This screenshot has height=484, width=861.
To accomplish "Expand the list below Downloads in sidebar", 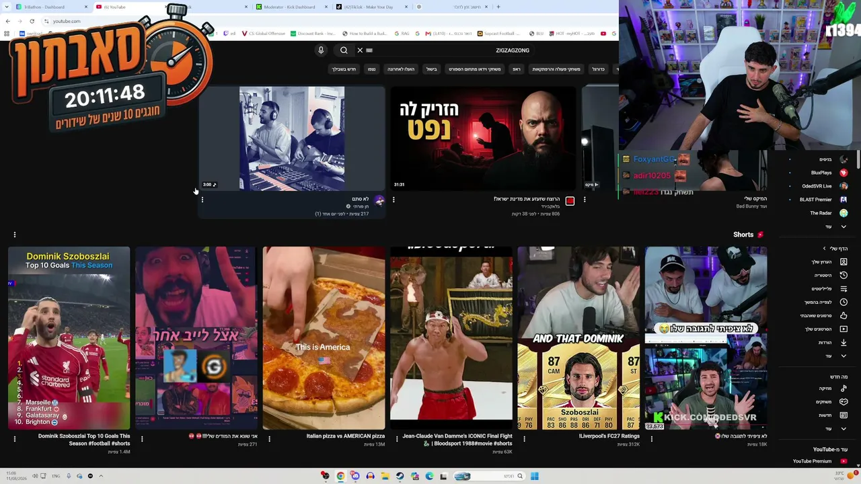I will click(836, 356).
